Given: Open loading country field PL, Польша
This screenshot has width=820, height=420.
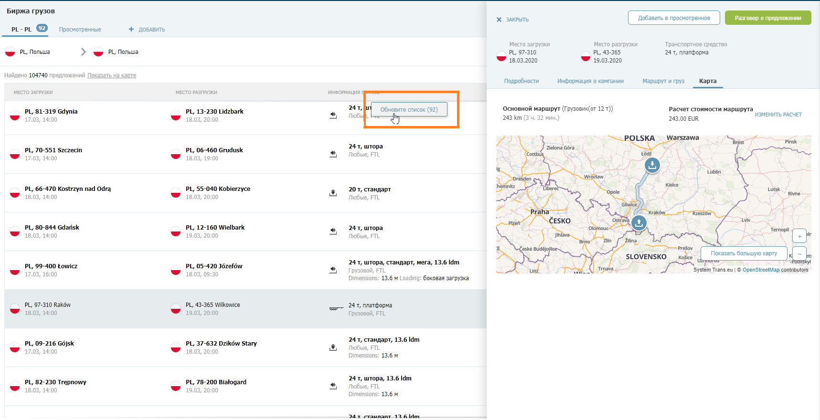Looking at the screenshot, I should click(x=35, y=52).
